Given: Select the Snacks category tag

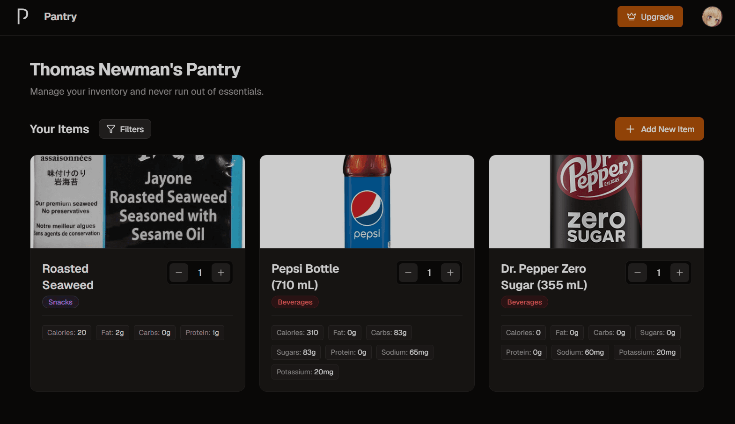Looking at the screenshot, I should tap(60, 302).
